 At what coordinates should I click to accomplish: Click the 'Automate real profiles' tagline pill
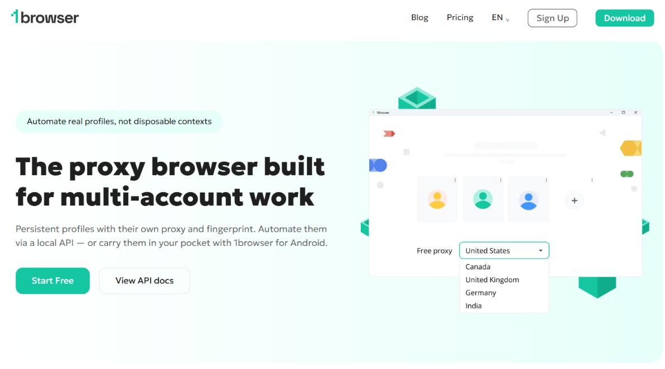119,122
